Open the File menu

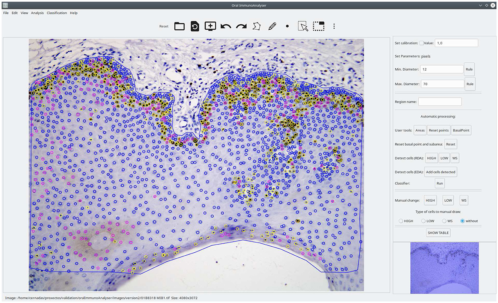pyautogui.click(x=6, y=13)
